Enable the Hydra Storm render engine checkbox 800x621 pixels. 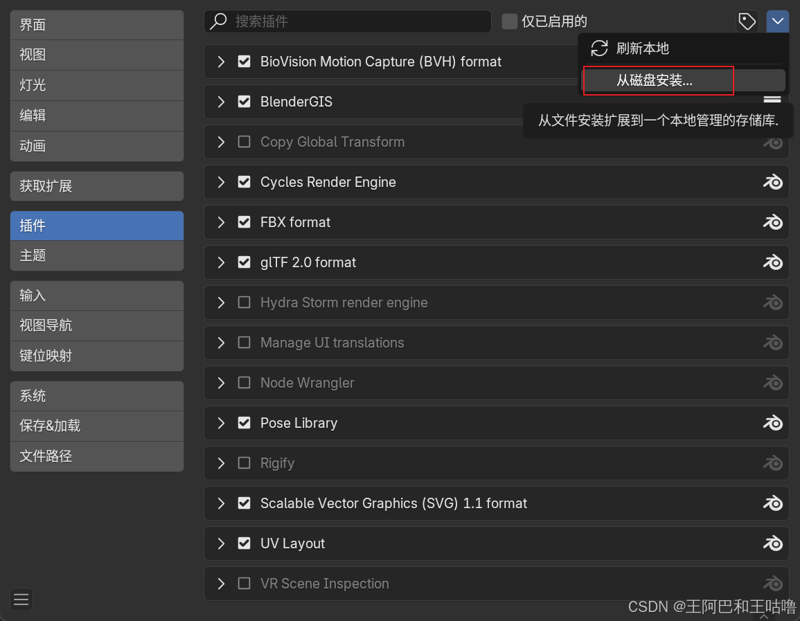[x=245, y=303]
